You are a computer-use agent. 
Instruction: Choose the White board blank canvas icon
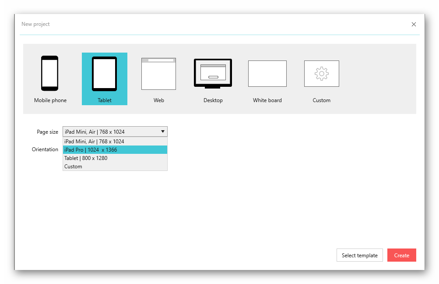(x=267, y=74)
